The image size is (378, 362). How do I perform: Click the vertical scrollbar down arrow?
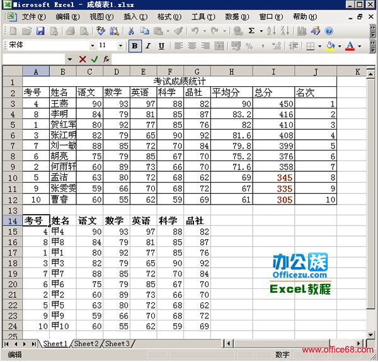(371, 334)
